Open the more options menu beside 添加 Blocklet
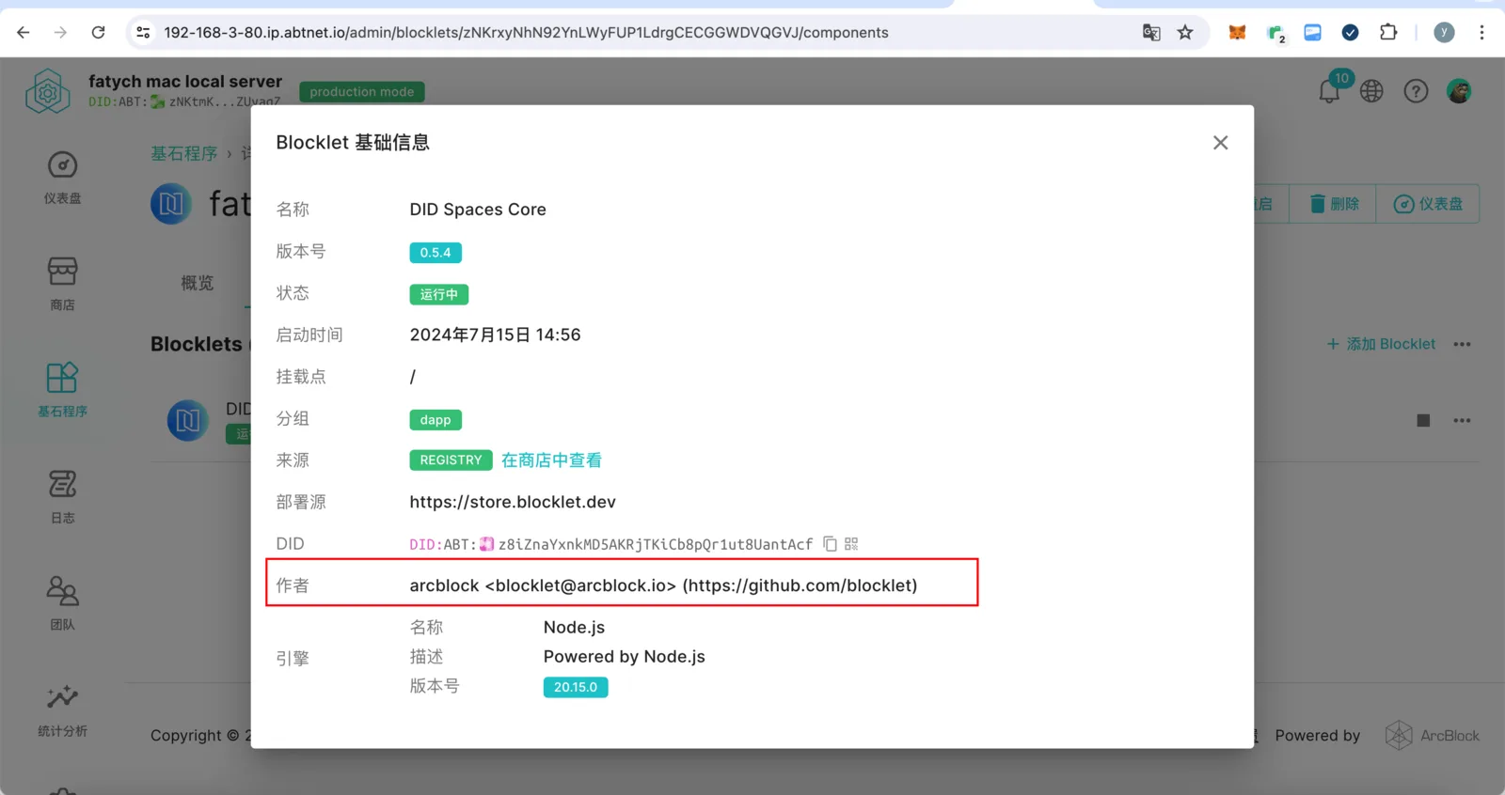 [x=1462, y=344]
